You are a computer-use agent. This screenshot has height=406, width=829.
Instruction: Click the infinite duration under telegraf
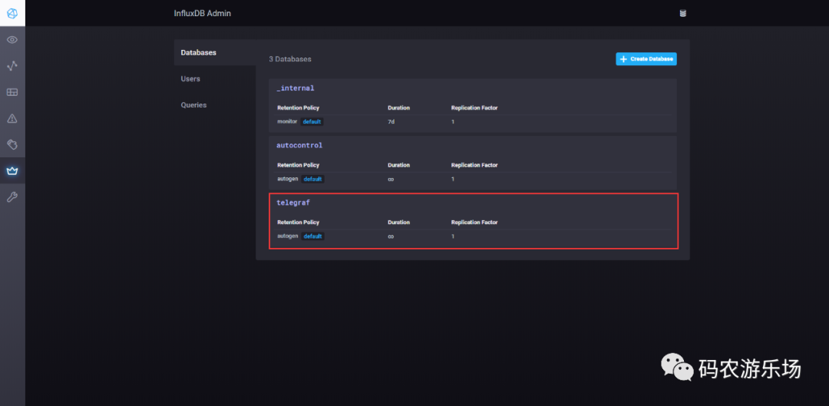tap(391, 236)
